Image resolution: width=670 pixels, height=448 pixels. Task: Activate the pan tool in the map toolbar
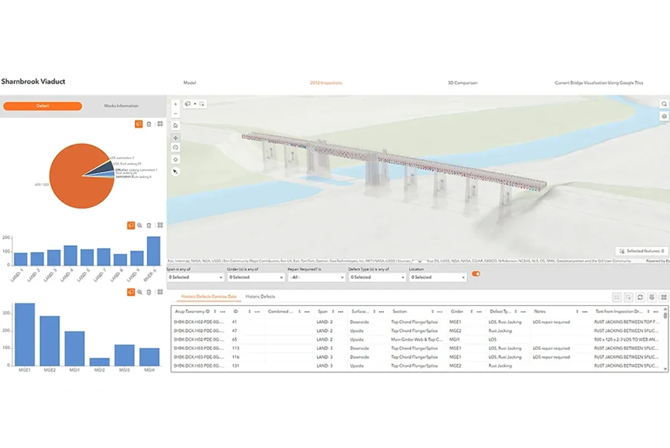176,137
